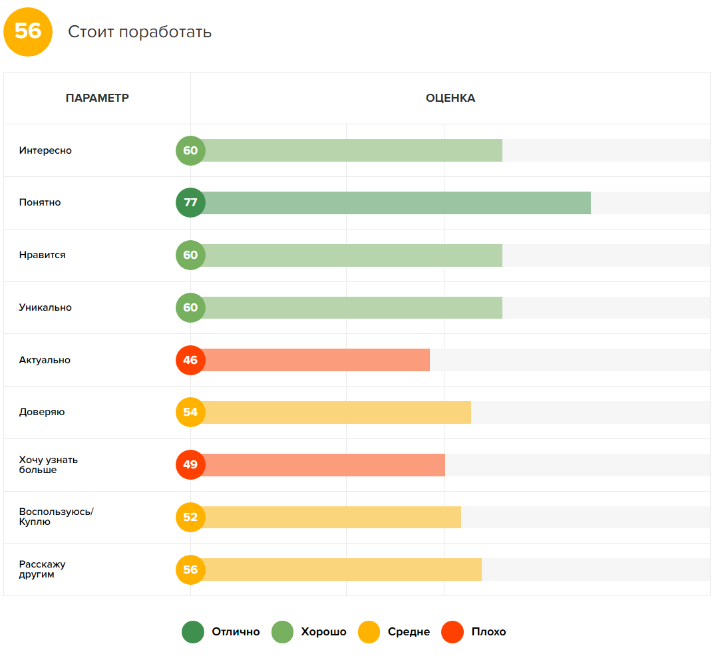Click the red 46 score circle
The width and height of the screenshot is (714, 658).
point(190,360)
